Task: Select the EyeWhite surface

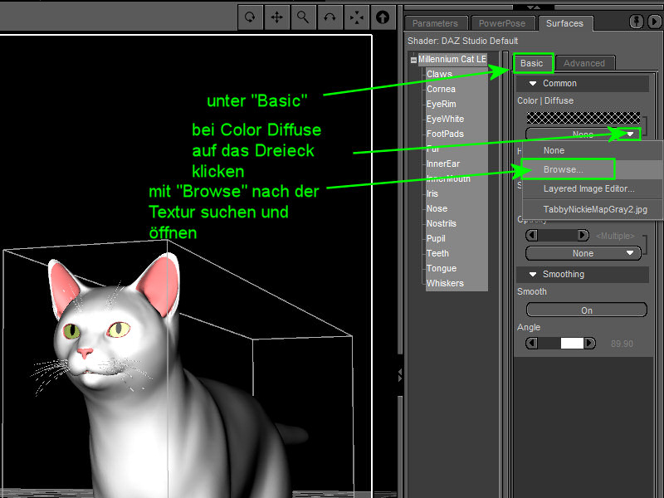Action: 445,119
